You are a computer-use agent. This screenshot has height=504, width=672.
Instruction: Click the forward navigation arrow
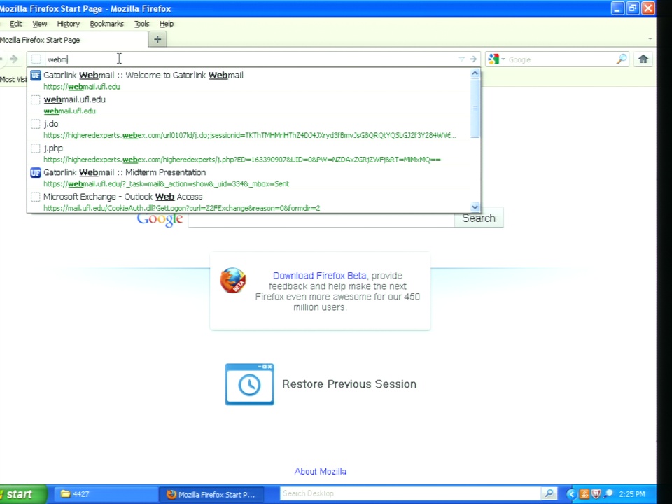pyautogui.click(x=14, y=59)
